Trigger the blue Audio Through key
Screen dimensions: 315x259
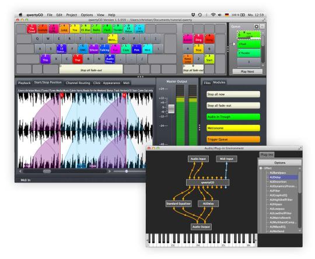110,59
